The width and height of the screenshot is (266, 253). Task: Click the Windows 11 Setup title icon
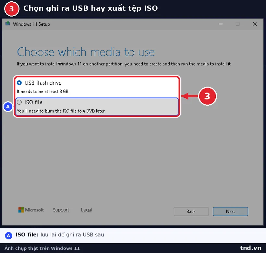pos(8,24)
